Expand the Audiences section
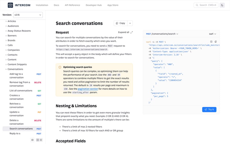 point(12,26)
